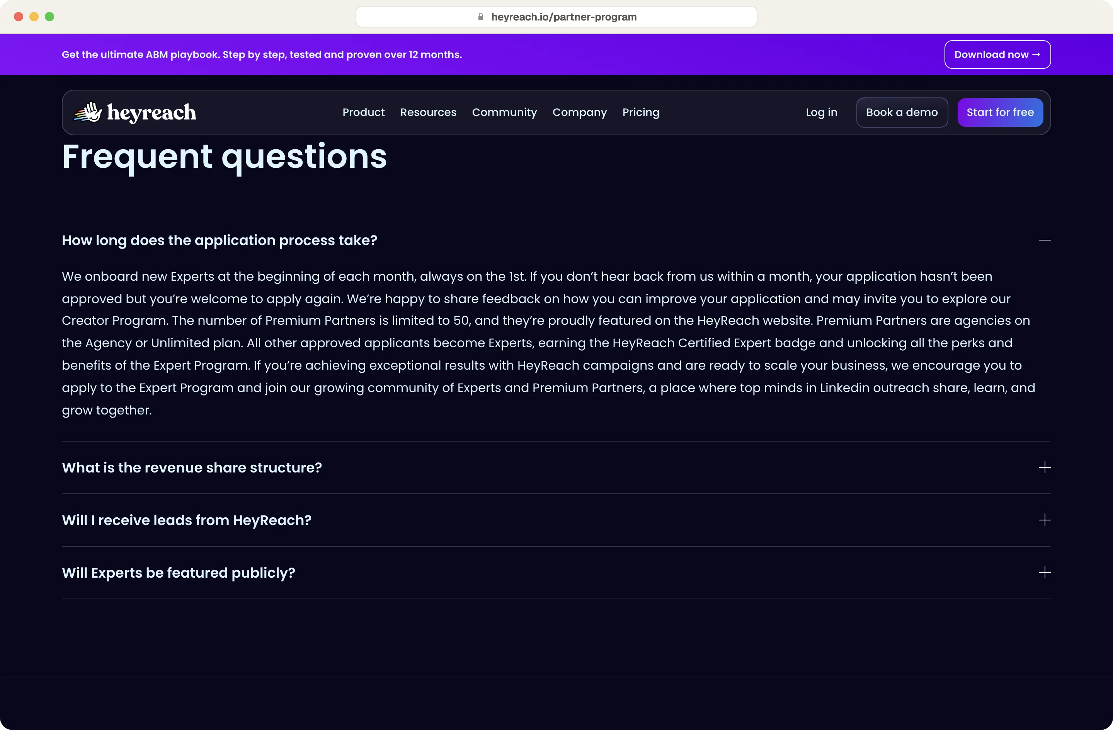Select the 'What is the revenue share structure?' question
The image size is (1113, 730).
tap(192, 467)
